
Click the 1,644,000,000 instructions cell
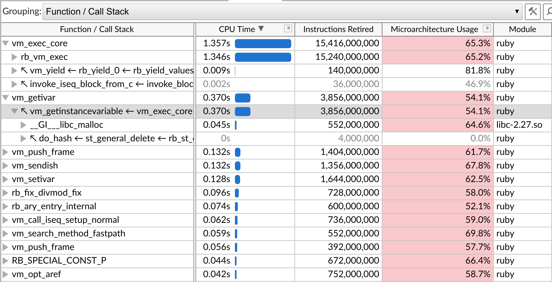coord(338,179)
